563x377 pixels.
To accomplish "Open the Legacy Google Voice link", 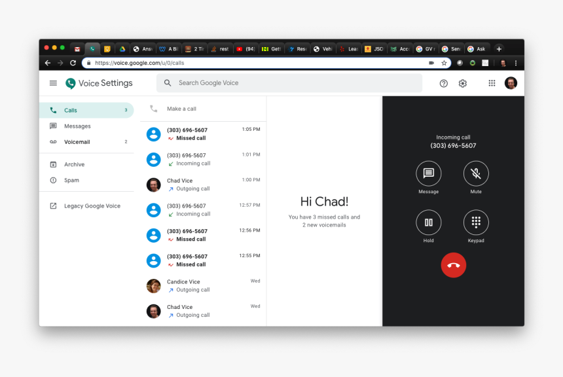I will tap(86, 206).
